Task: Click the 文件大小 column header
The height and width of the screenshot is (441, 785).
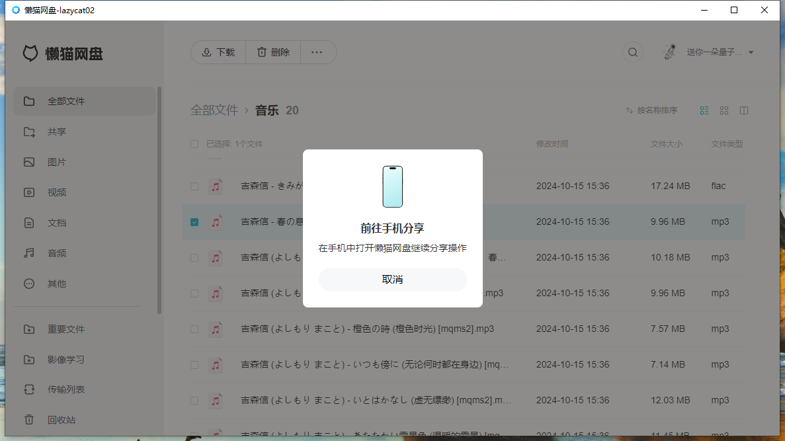Action: pyautogui.click(x=666, y=144)
